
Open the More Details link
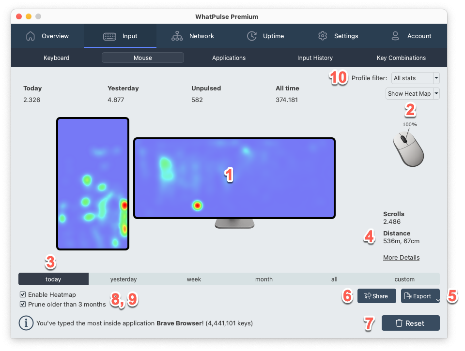click(x=401, y=257)
